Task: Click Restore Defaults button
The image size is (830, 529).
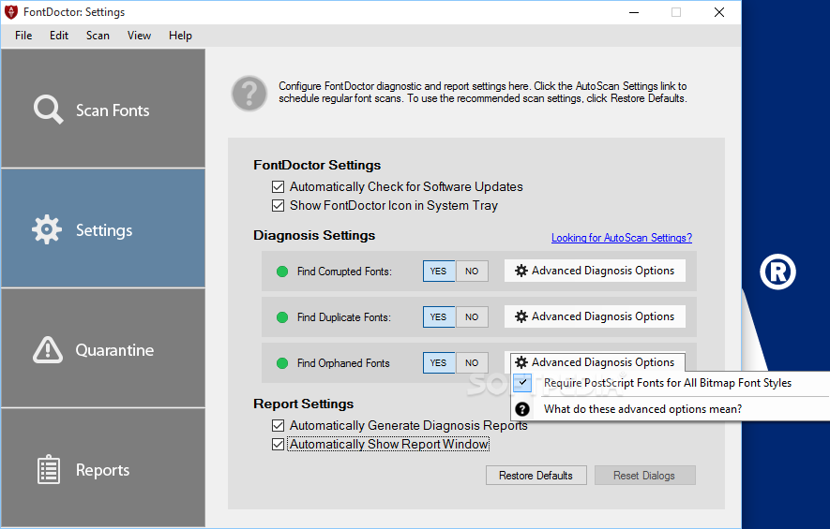Action: click(536, 476)
